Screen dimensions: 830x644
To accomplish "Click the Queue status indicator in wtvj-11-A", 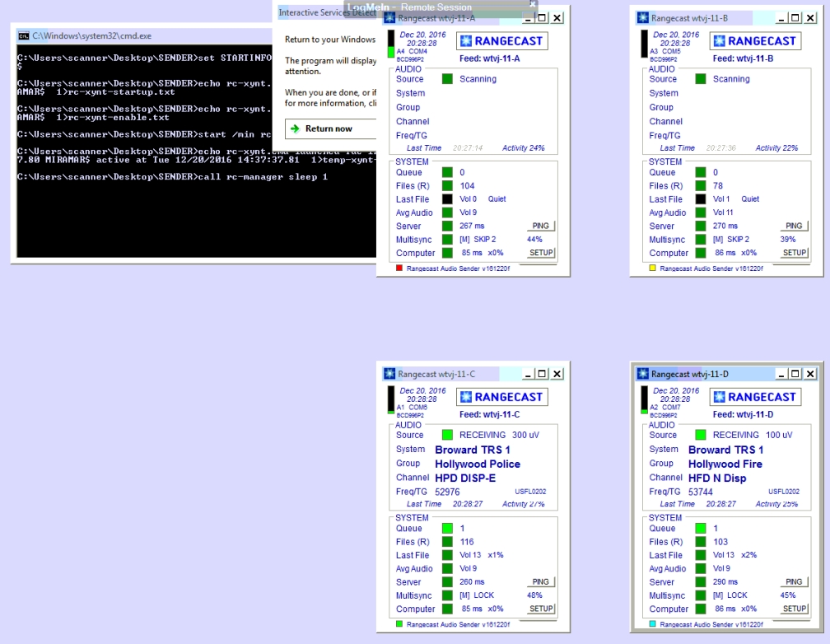I will tap(447, 172).
